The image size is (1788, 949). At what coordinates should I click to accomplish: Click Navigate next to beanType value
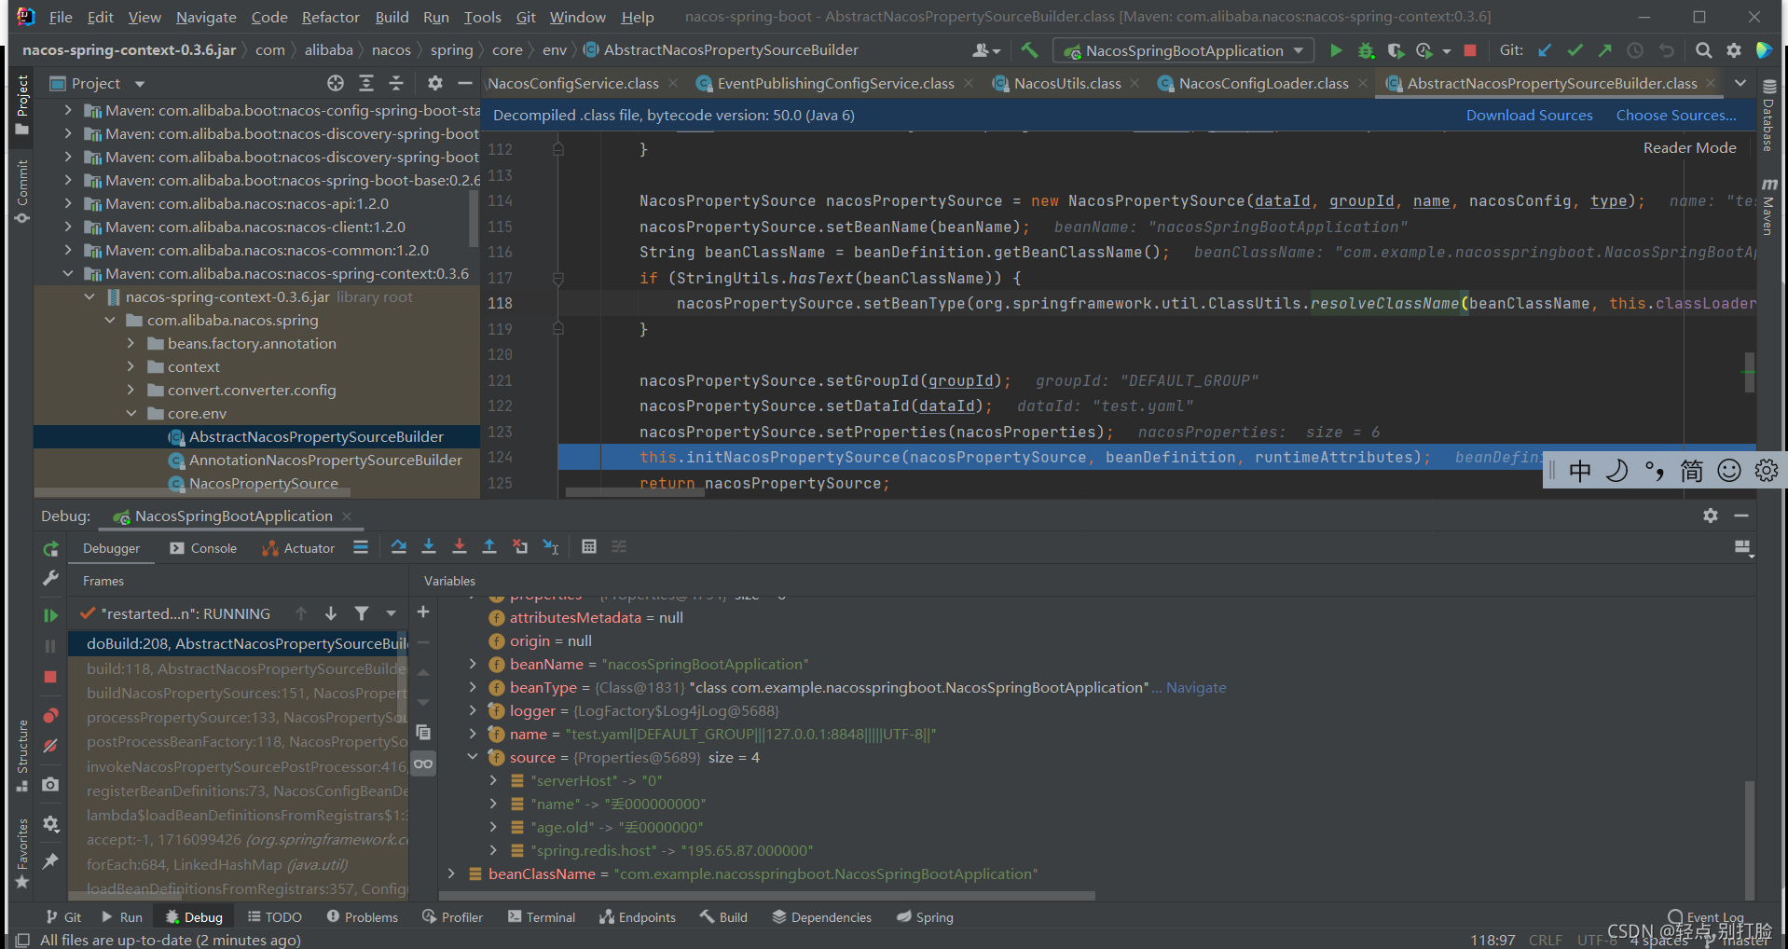(x=1196, y=688)
